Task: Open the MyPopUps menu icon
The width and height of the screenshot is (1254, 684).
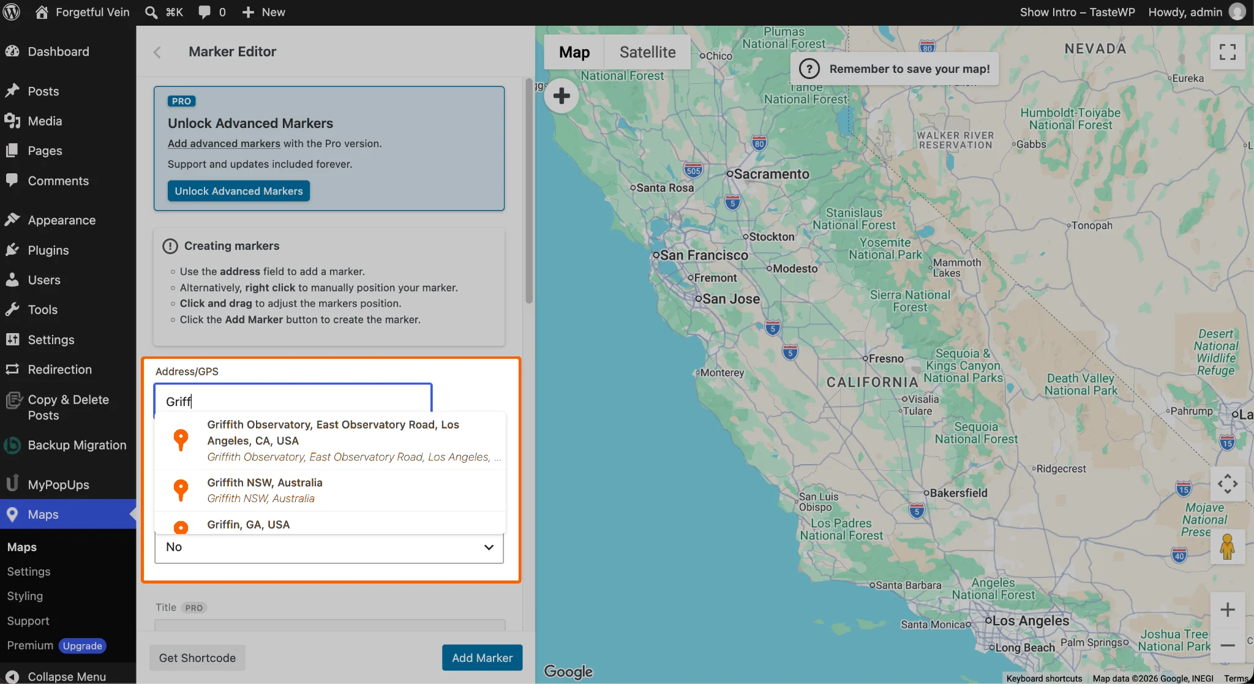Action: (12, 484)
